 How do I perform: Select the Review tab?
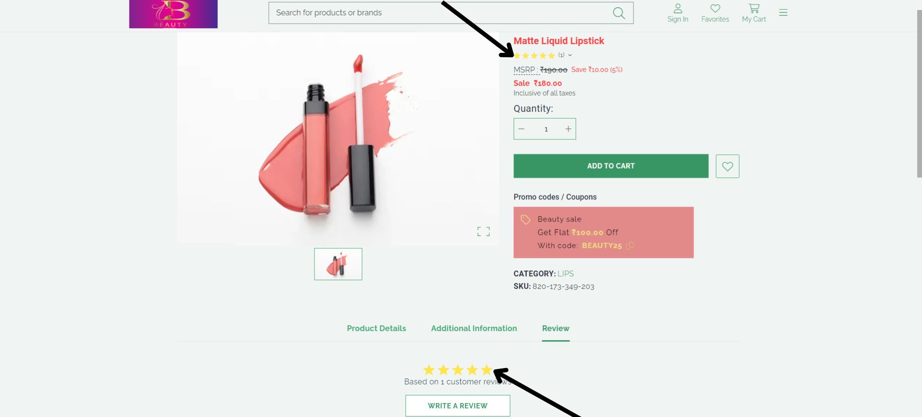tap(556, 329)
